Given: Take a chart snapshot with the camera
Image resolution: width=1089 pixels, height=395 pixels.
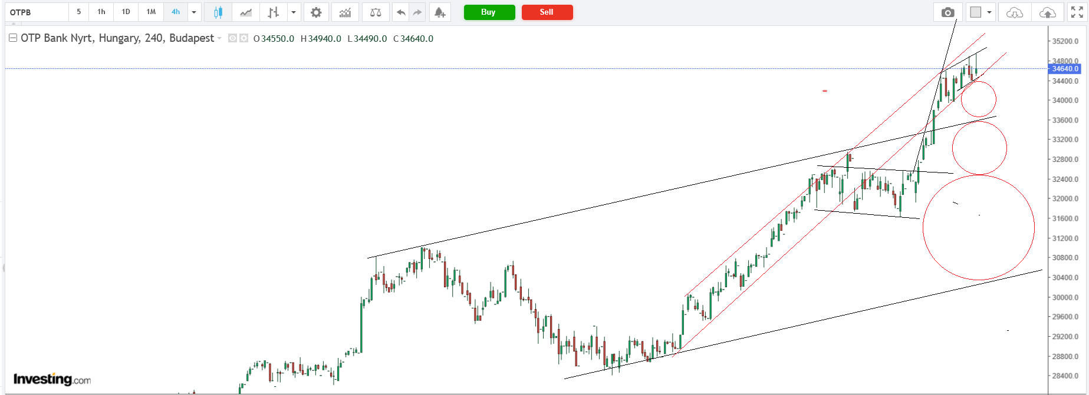Looking at the screenshot, I should click(x=947, y=12).
